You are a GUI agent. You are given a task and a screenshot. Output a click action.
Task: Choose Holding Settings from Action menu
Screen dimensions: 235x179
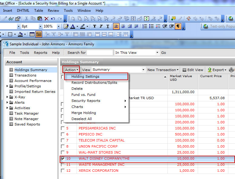pos(85,76)
